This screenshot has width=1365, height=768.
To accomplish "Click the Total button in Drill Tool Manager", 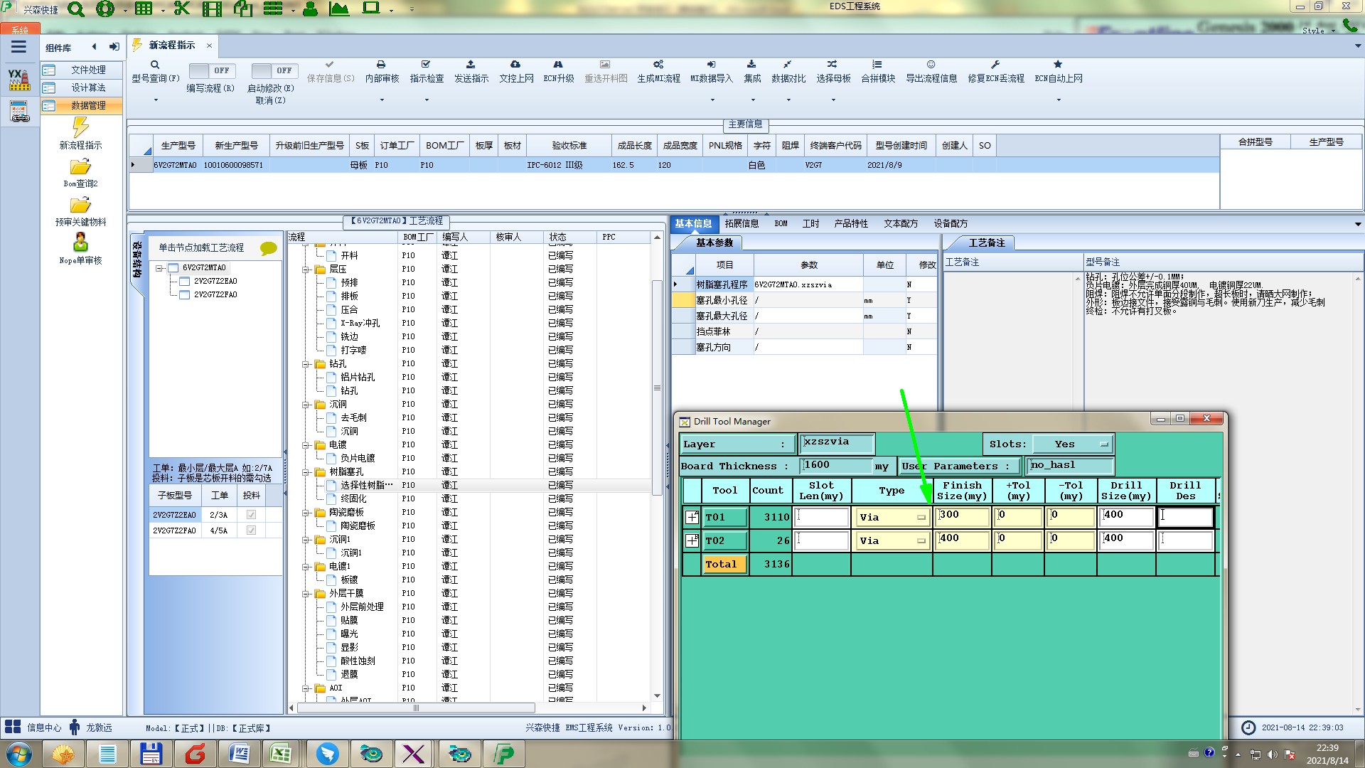I will click(724, 564).
